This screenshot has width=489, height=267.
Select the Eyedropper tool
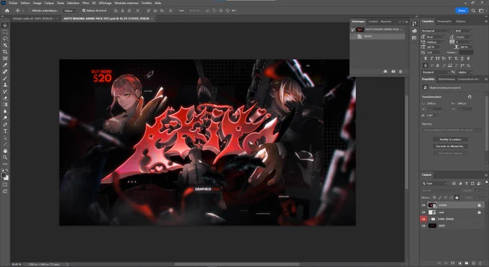5,65
